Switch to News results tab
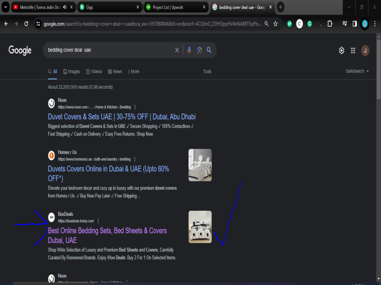The height and width of the screenshot is (285, 381). (115, 71)
